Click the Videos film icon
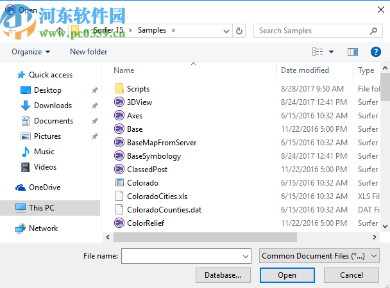Screen dimensions: 390x288 (x=26, y=167)
